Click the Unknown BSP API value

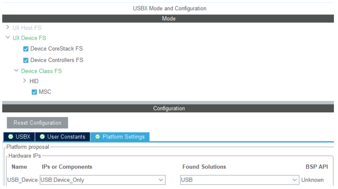coord(313,180)
